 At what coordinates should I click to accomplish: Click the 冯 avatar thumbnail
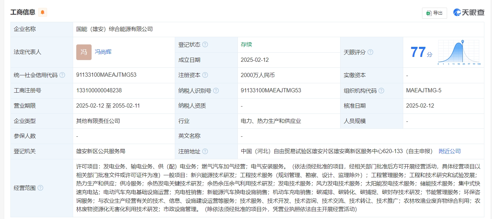point(84,52)
